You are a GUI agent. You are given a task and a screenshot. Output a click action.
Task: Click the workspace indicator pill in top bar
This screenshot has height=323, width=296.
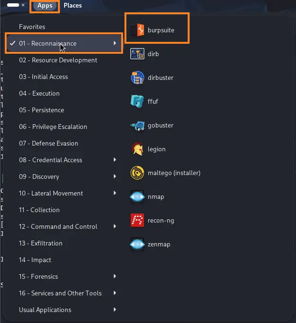pos(13,5)
